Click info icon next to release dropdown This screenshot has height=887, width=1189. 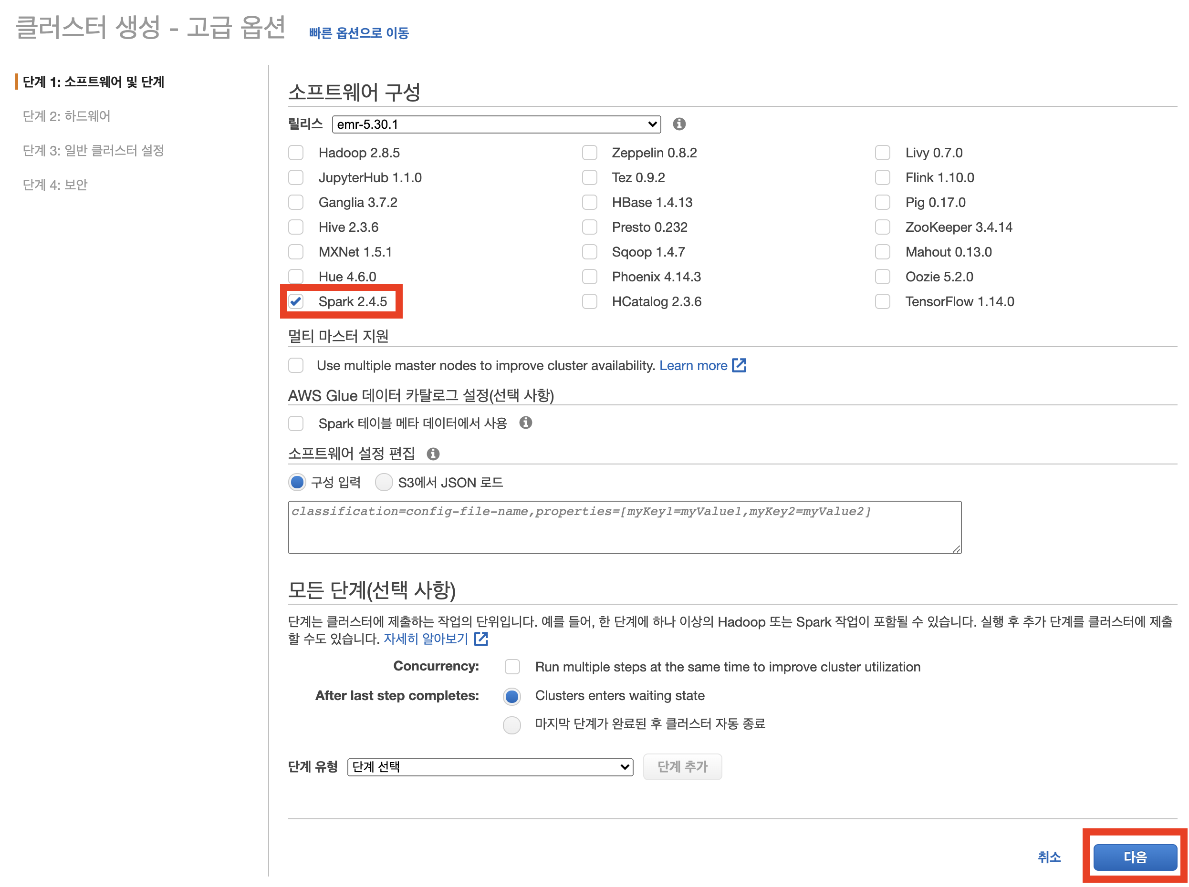pos(679,124)
